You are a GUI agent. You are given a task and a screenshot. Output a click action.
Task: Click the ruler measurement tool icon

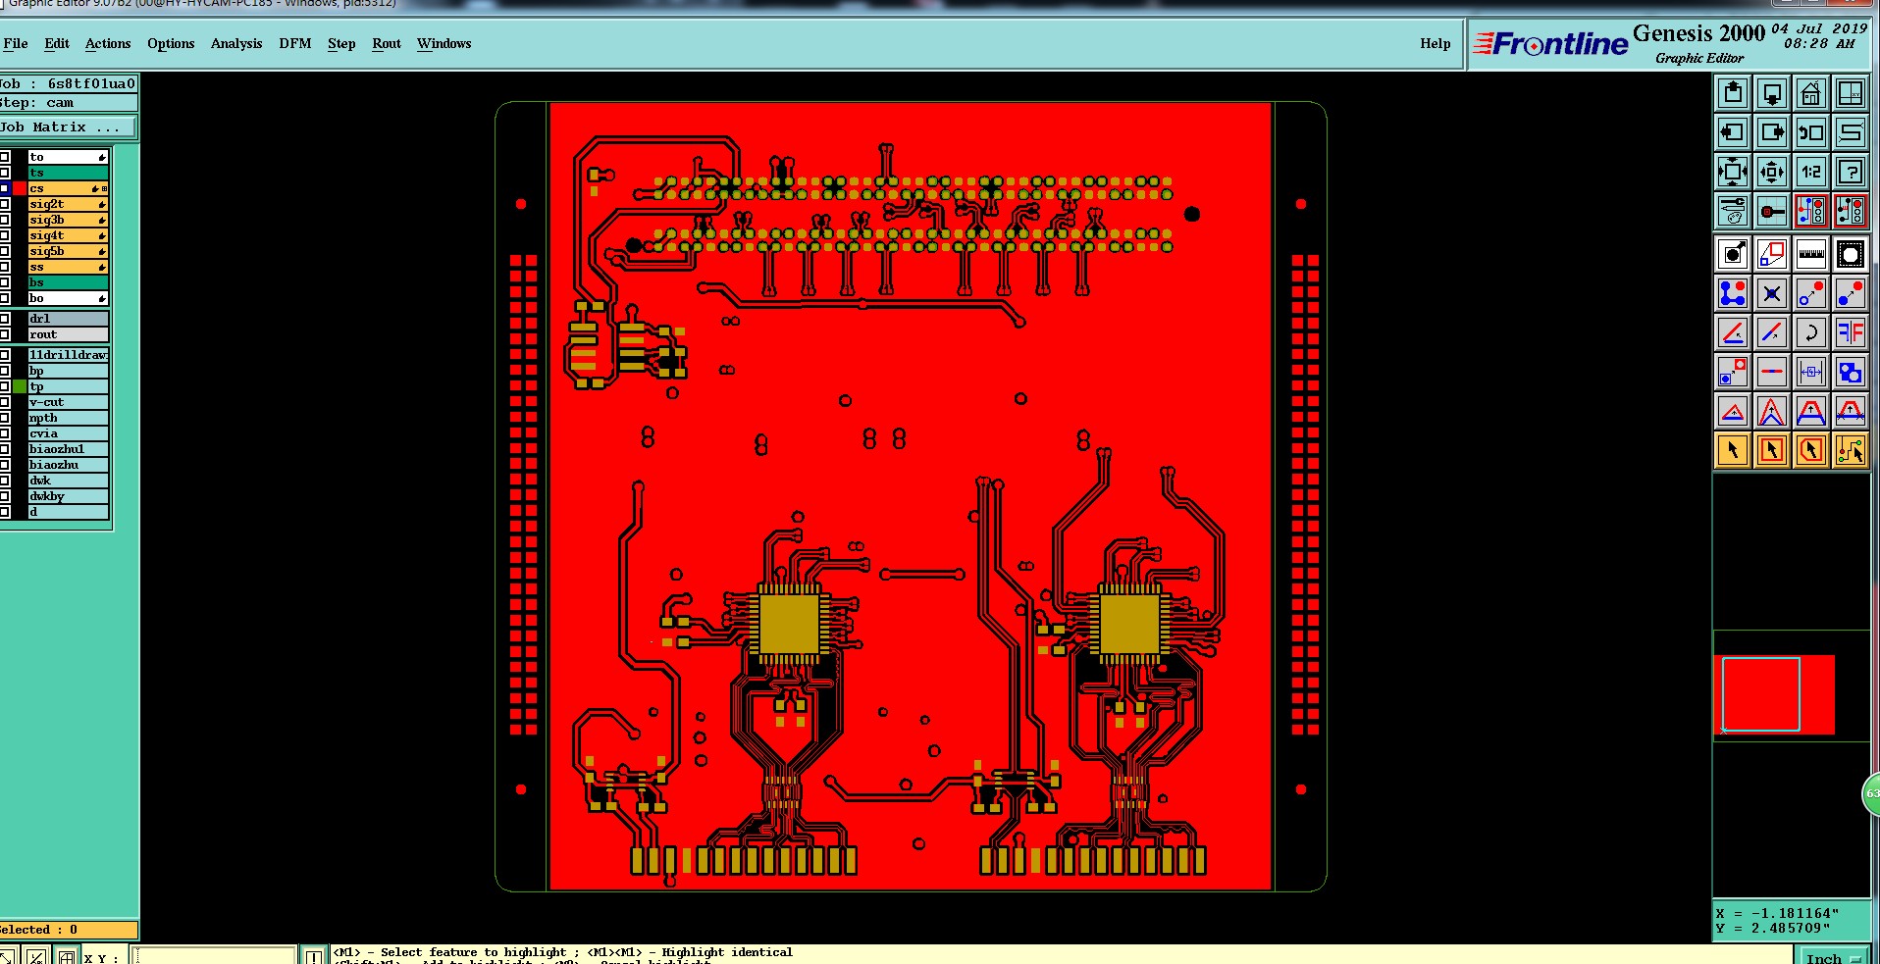[x=1810, y=255]
